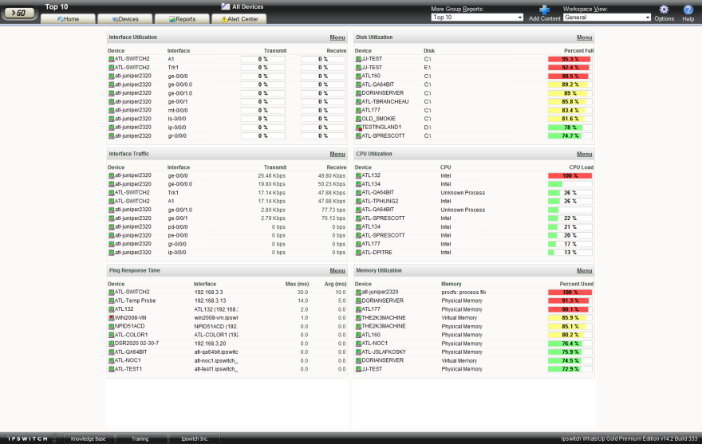The width and height of the screenshot is (702, 444).
Task: Select ATL-SPRESCOTT C:\ disk row
Action: 474,136
